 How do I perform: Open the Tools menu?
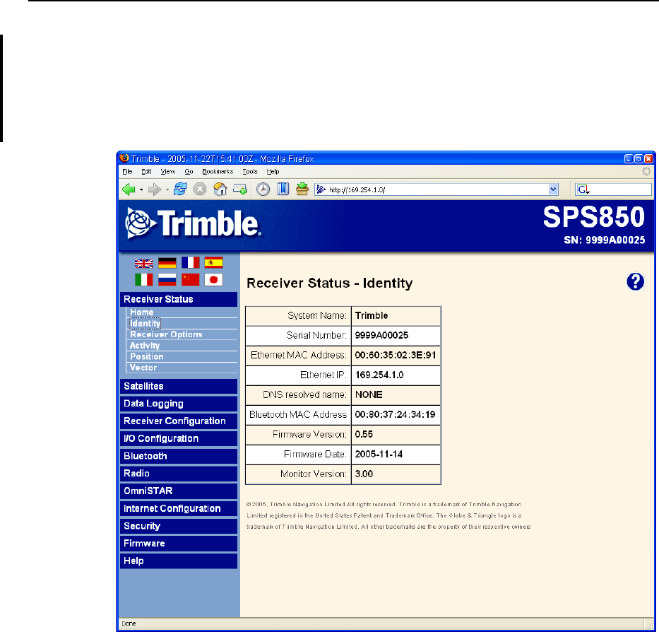pyautogui.click(x=250, y=172)
